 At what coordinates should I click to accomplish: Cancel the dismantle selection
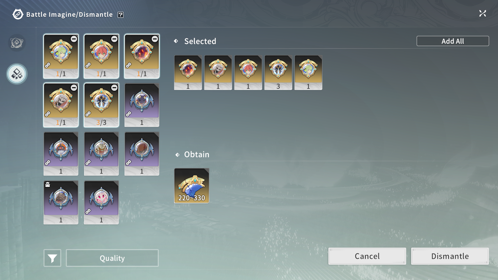click(367, 256)
